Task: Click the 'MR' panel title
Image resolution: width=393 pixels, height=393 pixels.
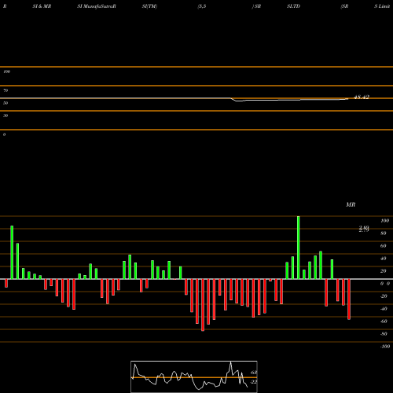Action: 351,204
